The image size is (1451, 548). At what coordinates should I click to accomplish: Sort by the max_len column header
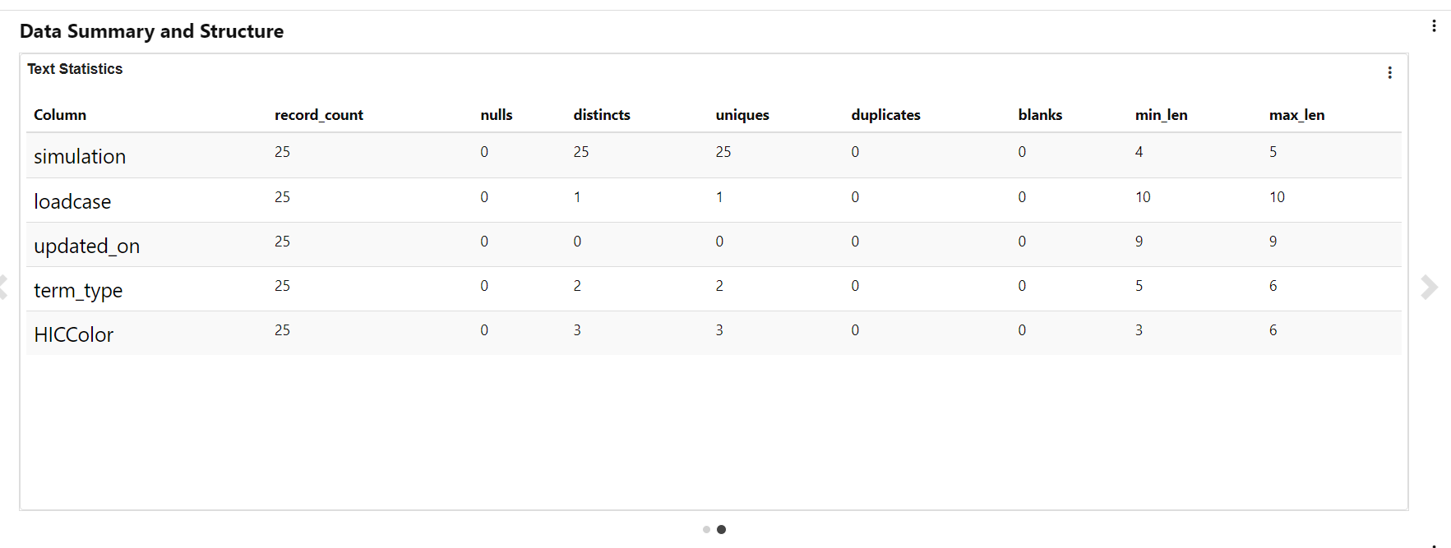click(x=1296, y=115)
